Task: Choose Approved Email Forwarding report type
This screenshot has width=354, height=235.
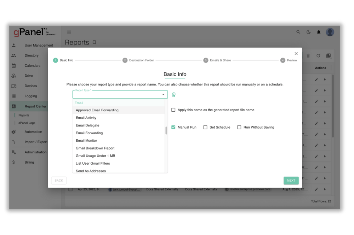Action: 119,110
